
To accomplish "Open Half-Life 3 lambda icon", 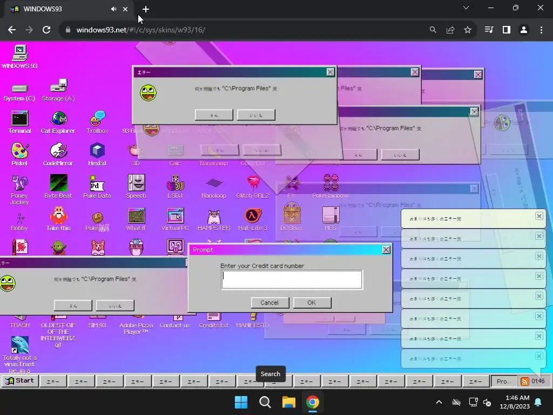I will point(253,219).
